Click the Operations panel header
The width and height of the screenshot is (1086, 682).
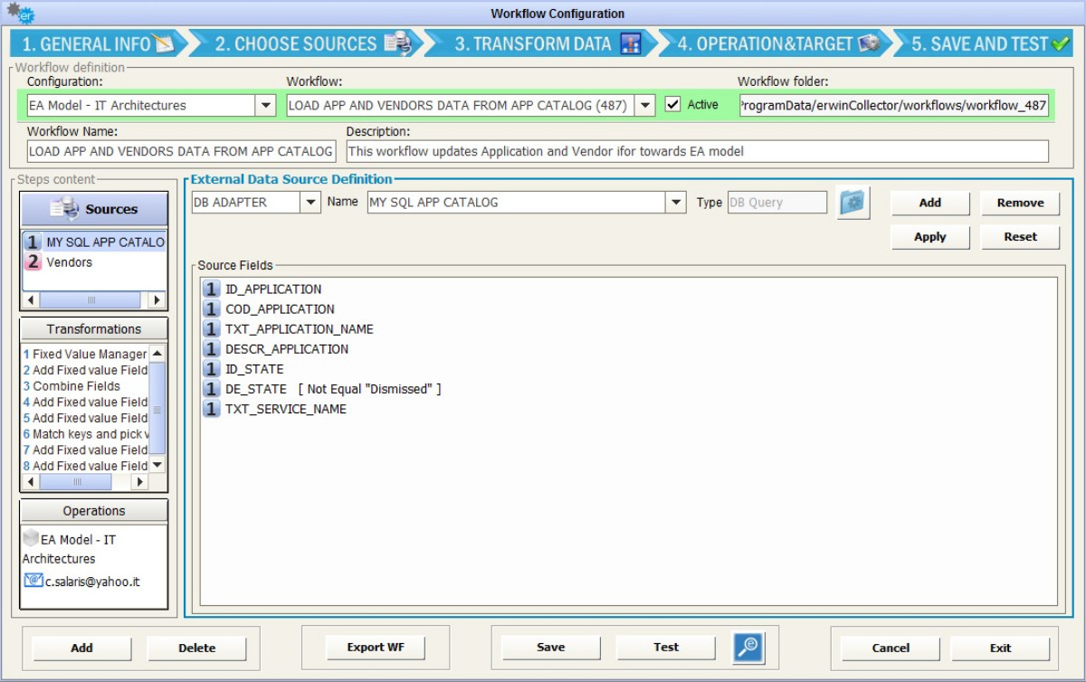point(94,511)
